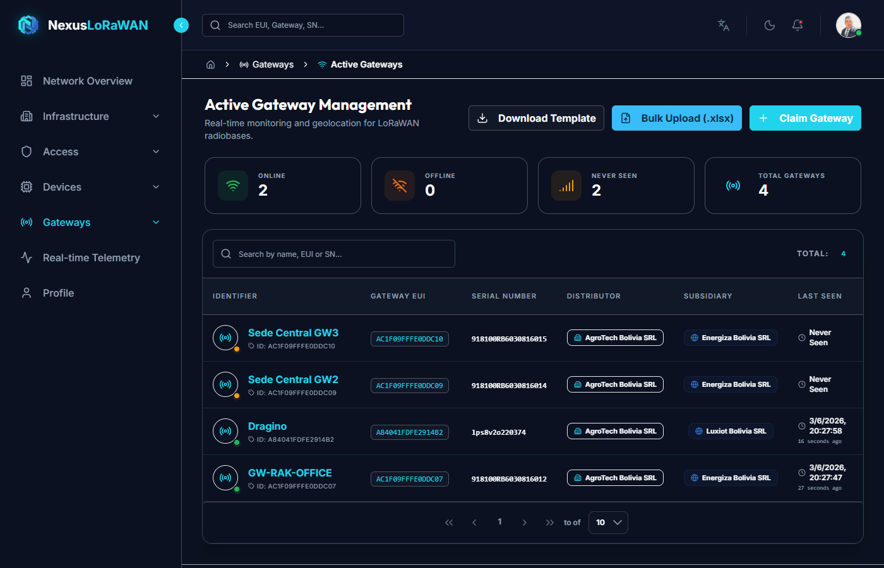Open the rows-per-page dropdown showing 10
The height and width of the screenshot is (568, 884).
pos(608,523)
